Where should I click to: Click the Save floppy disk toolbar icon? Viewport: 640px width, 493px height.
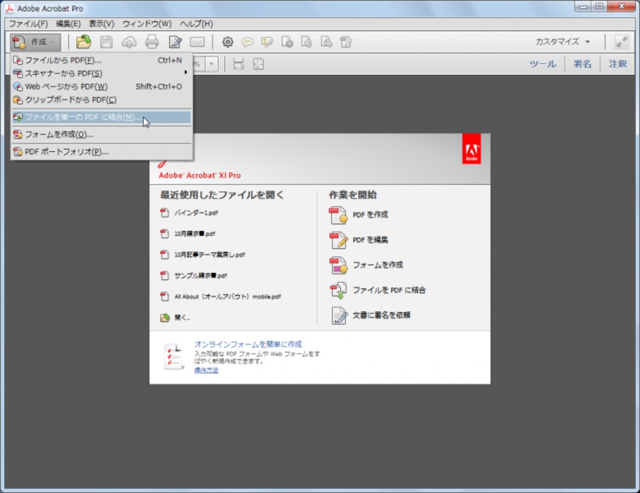107,42
